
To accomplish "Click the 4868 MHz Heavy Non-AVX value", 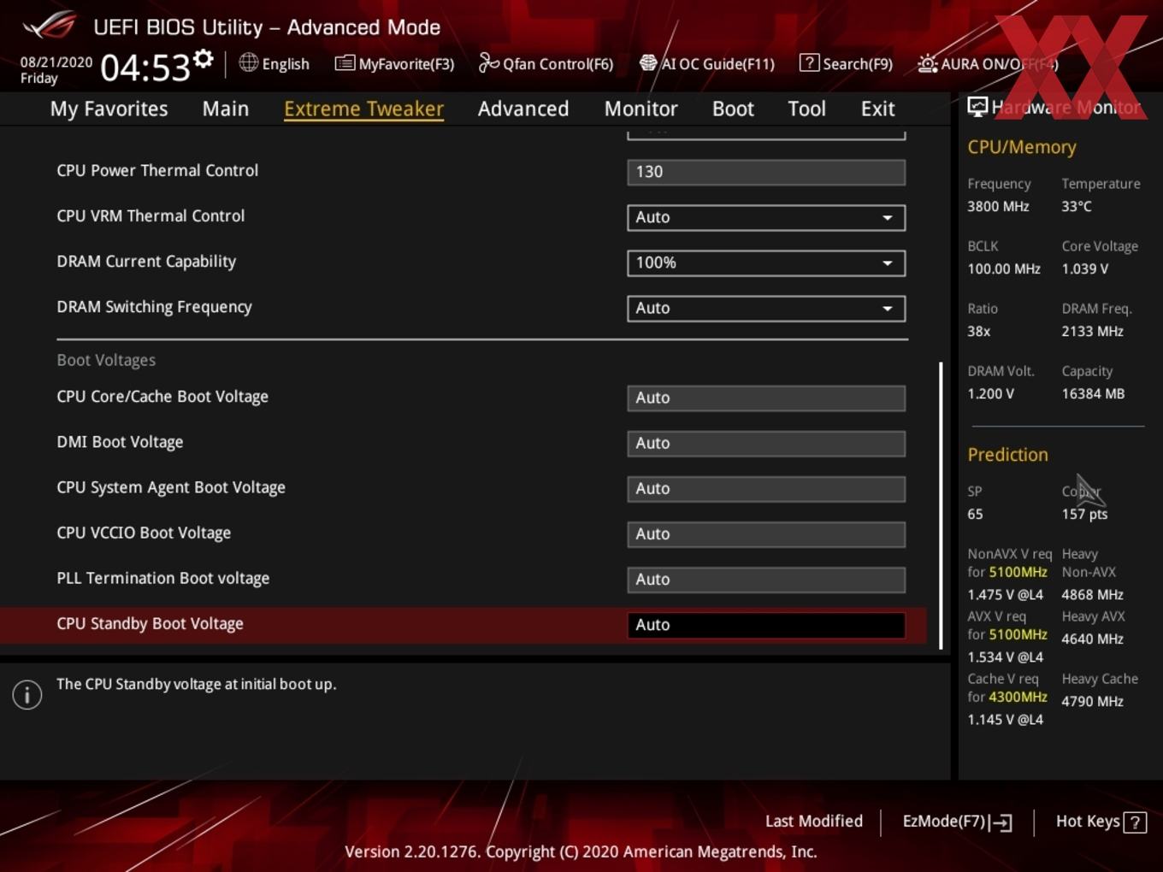I will pyautogui.click(x=1092, y=594).
